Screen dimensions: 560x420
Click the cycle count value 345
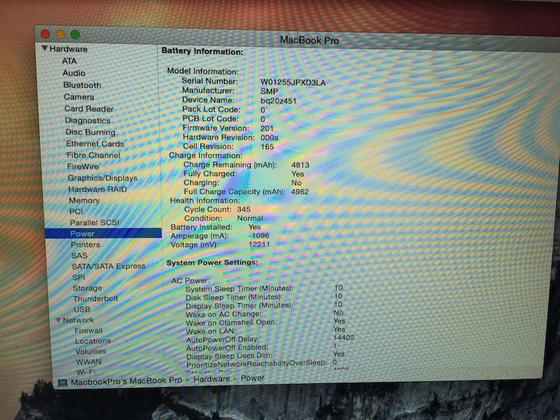(243, 209)
